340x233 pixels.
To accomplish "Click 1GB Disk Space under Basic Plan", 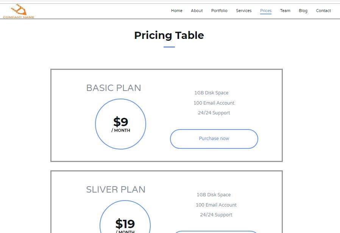I will [x=211, y=93].
